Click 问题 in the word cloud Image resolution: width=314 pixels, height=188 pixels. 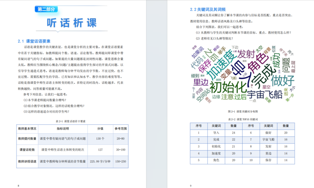click(x=286, y=65)
